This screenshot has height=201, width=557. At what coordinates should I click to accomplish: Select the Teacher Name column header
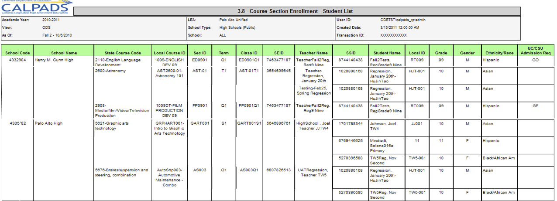313,53
